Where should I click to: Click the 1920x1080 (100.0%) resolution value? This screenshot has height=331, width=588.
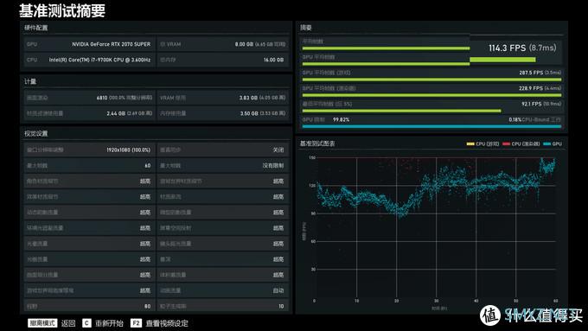point(128,150)
